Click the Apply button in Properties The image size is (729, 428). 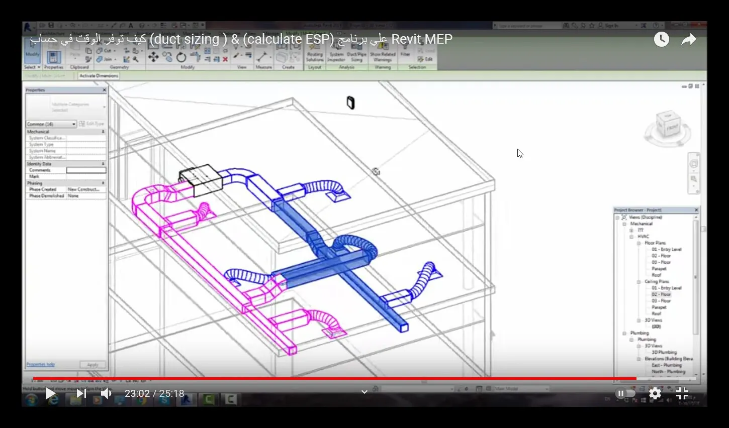click(x=93, y=365)
